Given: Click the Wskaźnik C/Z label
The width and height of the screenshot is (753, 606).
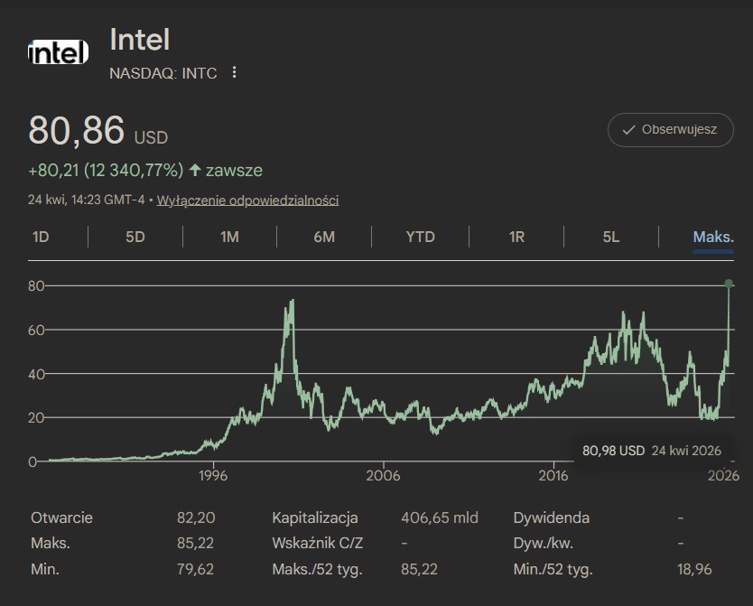Looking at the screenshot, I should click(318, 543).
